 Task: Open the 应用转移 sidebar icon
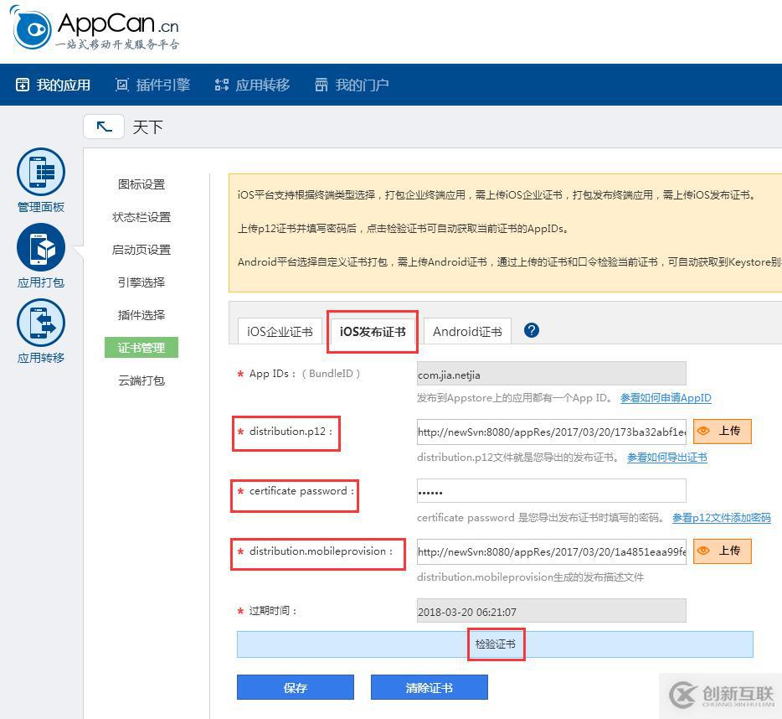(x=41, y=323)
